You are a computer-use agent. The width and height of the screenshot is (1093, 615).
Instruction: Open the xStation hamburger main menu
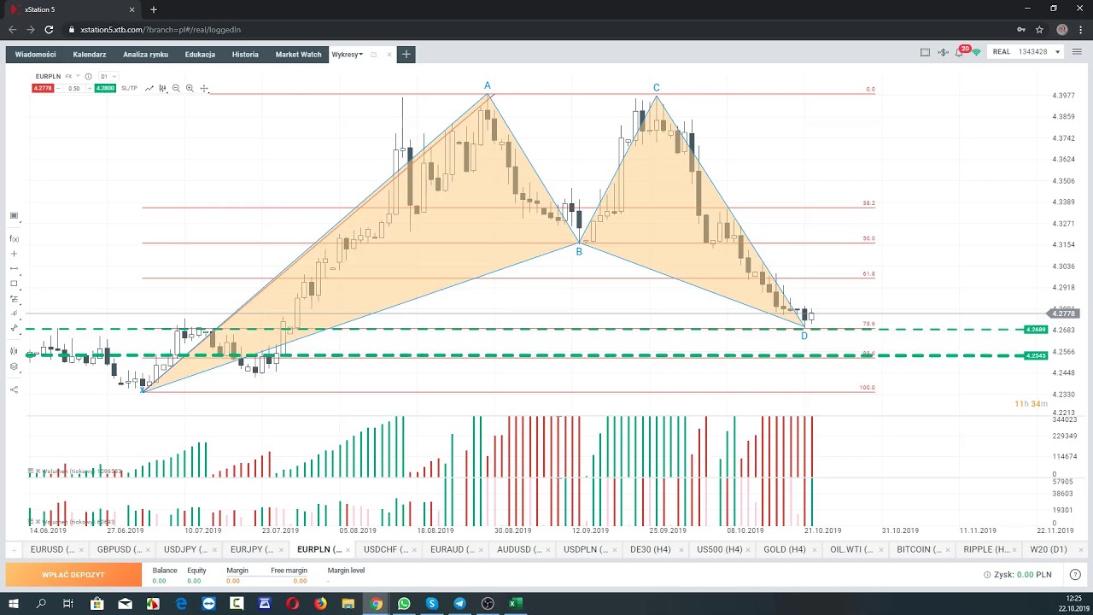coord(1078,52)
